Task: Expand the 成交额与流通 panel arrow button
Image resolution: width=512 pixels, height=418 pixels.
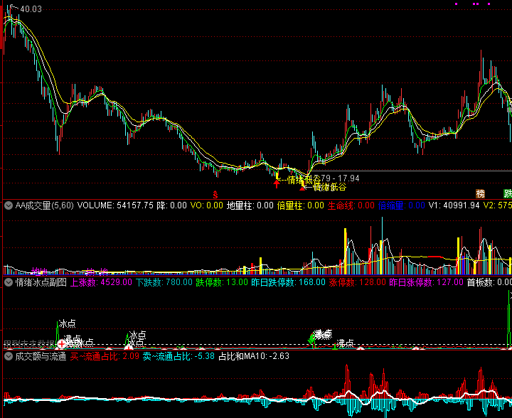Action: click(9, 356)
